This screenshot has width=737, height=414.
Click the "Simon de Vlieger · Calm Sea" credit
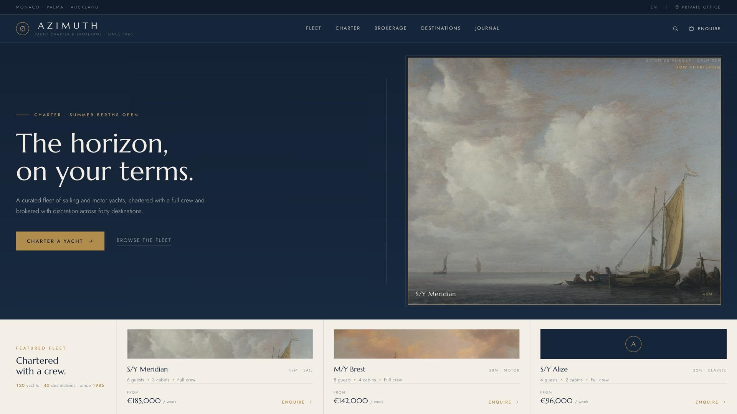[683, 61]
